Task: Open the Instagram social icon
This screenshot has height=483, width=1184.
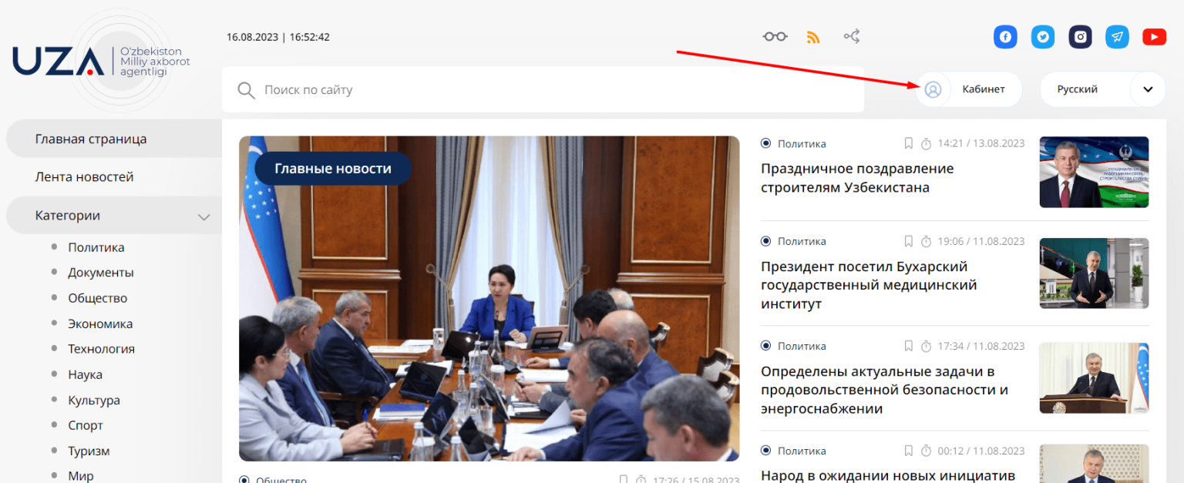Action: pyautogui.click(x=1080, y=37)
